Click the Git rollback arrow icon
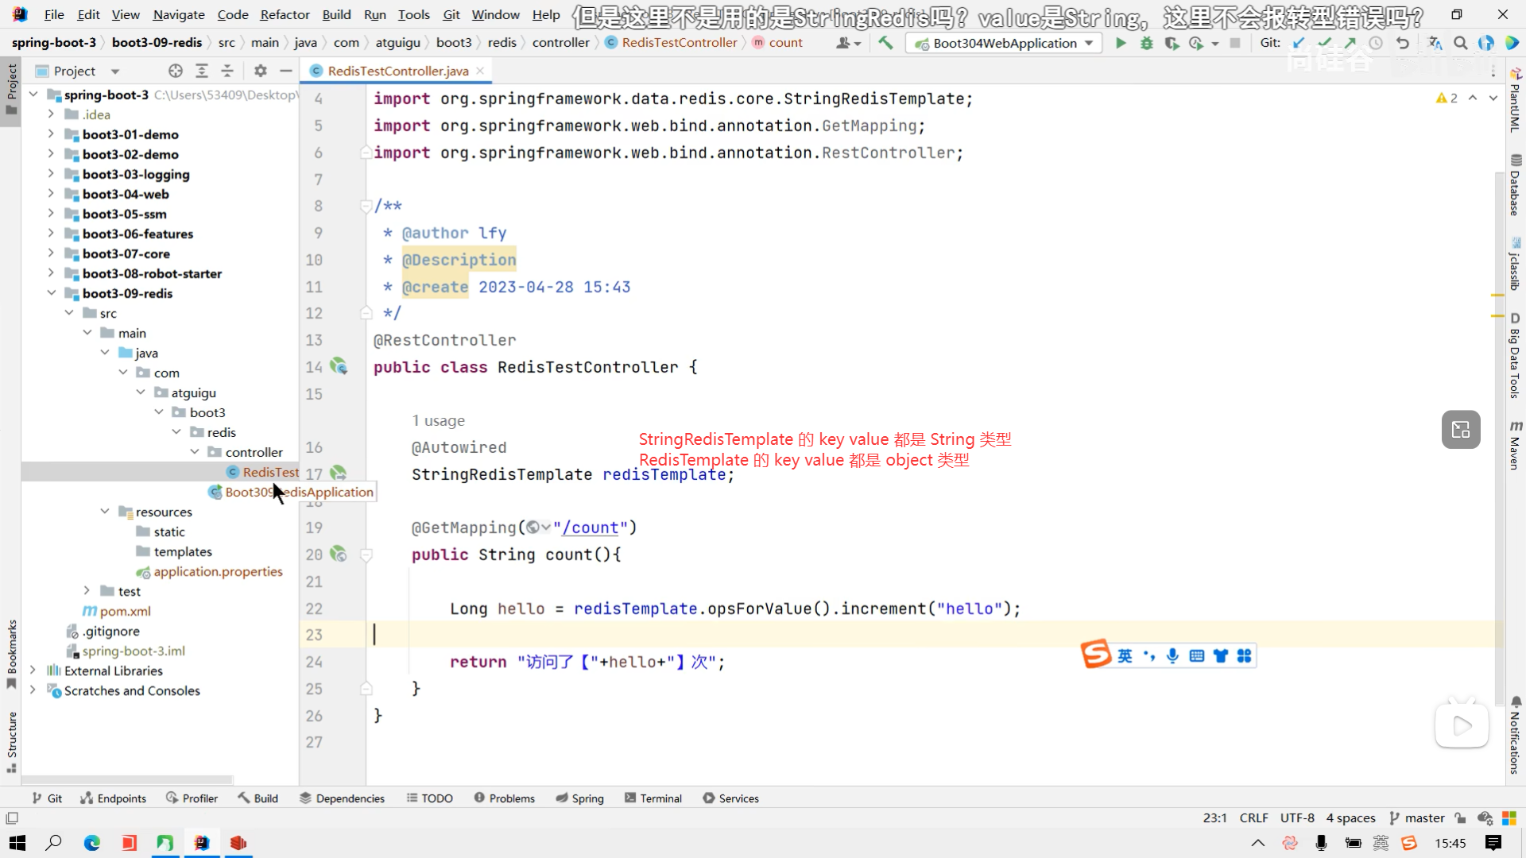1526x858 pixels. 1403,43
